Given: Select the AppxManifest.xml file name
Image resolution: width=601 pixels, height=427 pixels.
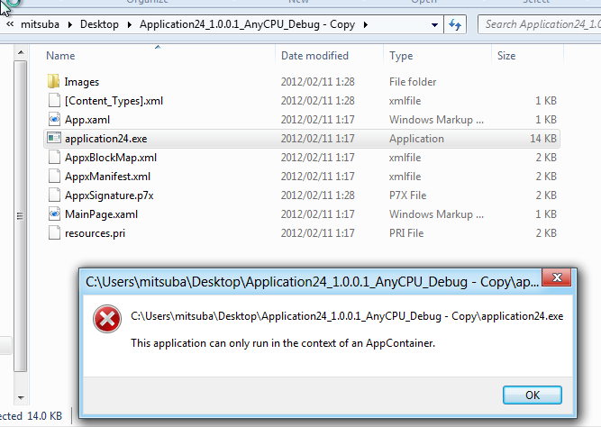Looking at the screenshot, I should [x=108, y=177].
